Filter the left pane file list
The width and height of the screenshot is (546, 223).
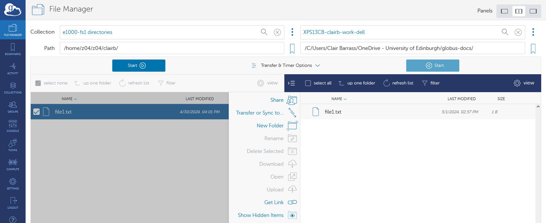167,83
